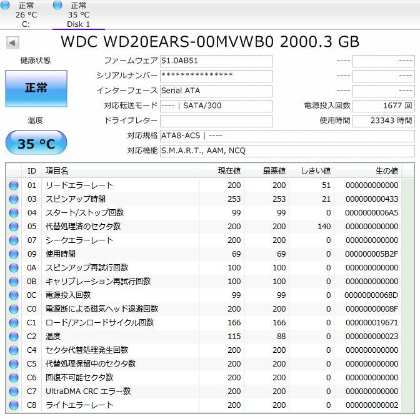Select the 回復不可能セクタ数 row name
Image resolution: width=420 pixels, height=419 pixels.
pyautogui.click(x=79, y=378)
